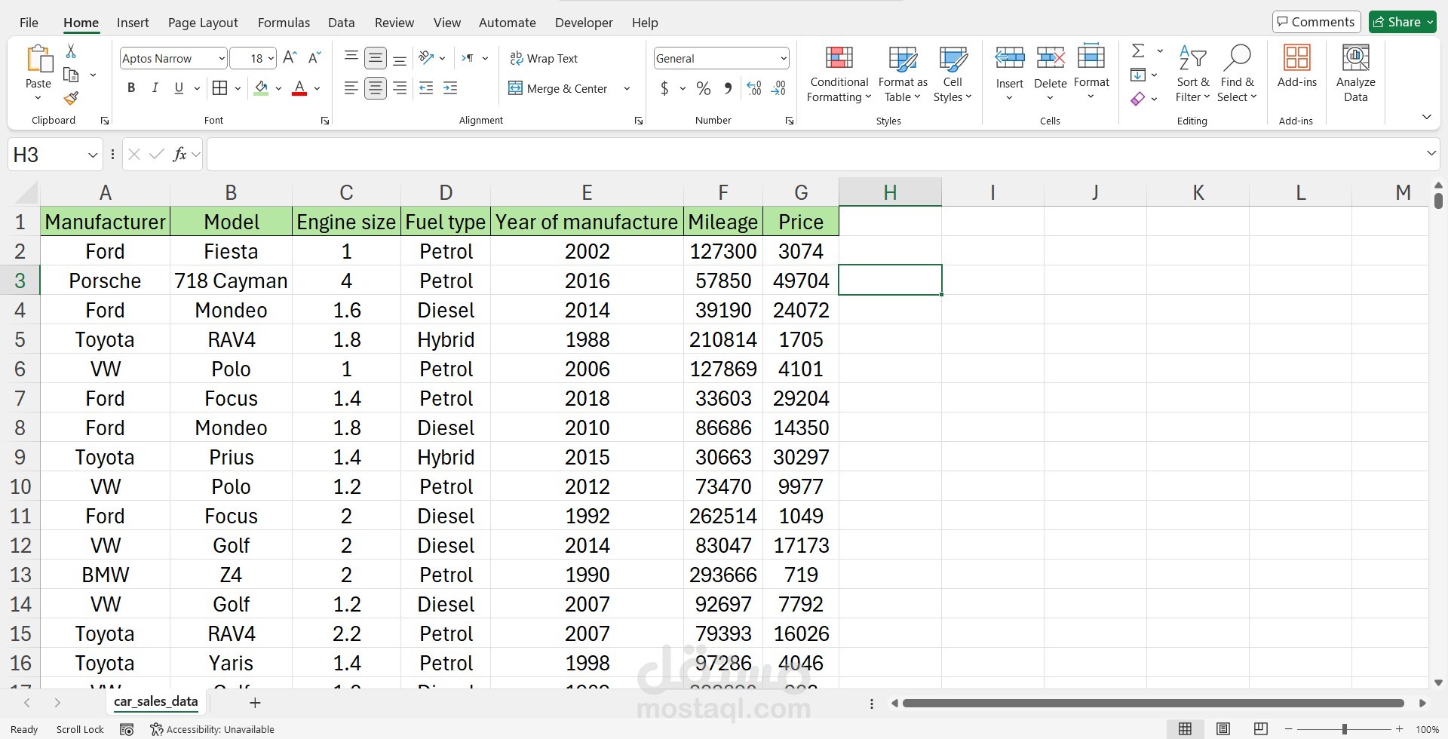
Task: Open Sort & Filter menu
Action: click(1192, 73)
